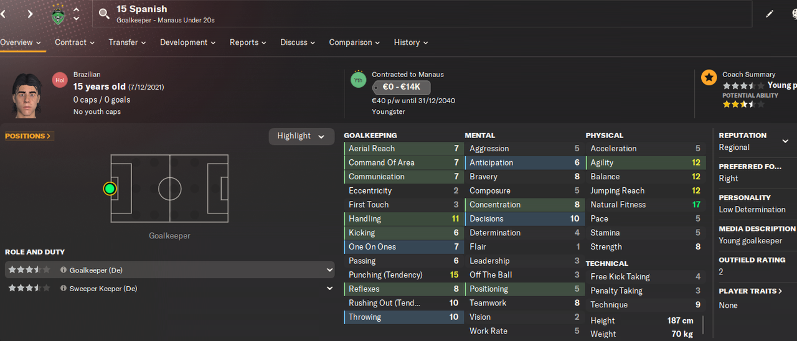
Task: Open the Highlight dropdown
Action: (301, 136)
